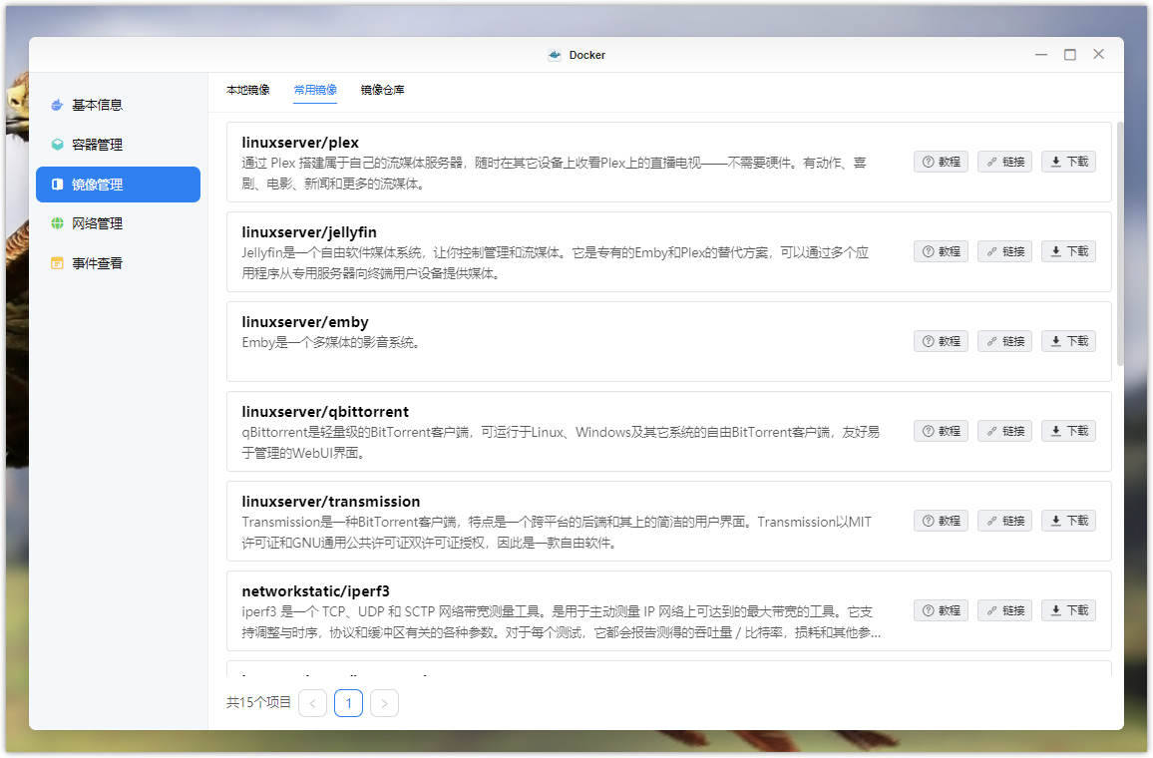Viewport: 1153px width, 758px height.
Task: Download the linuxserver/plex image
Action: coord(1068,162)
